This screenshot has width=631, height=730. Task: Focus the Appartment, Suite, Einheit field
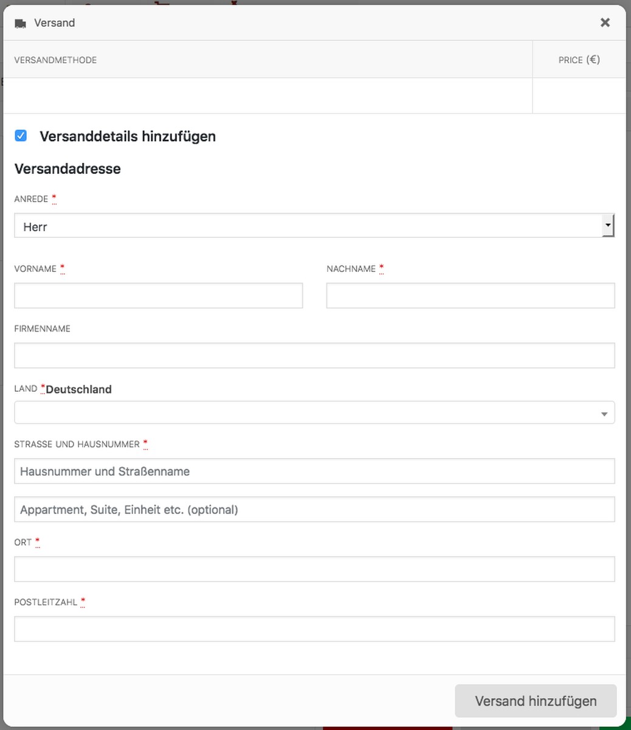(x=314, y=510)
